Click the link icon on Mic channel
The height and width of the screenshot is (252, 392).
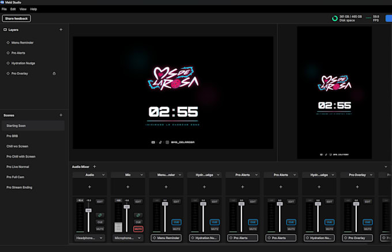[x=138, y=215]
